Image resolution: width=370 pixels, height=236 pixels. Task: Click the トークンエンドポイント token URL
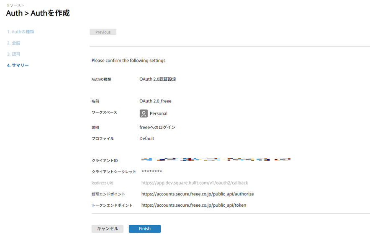[194, 205]
